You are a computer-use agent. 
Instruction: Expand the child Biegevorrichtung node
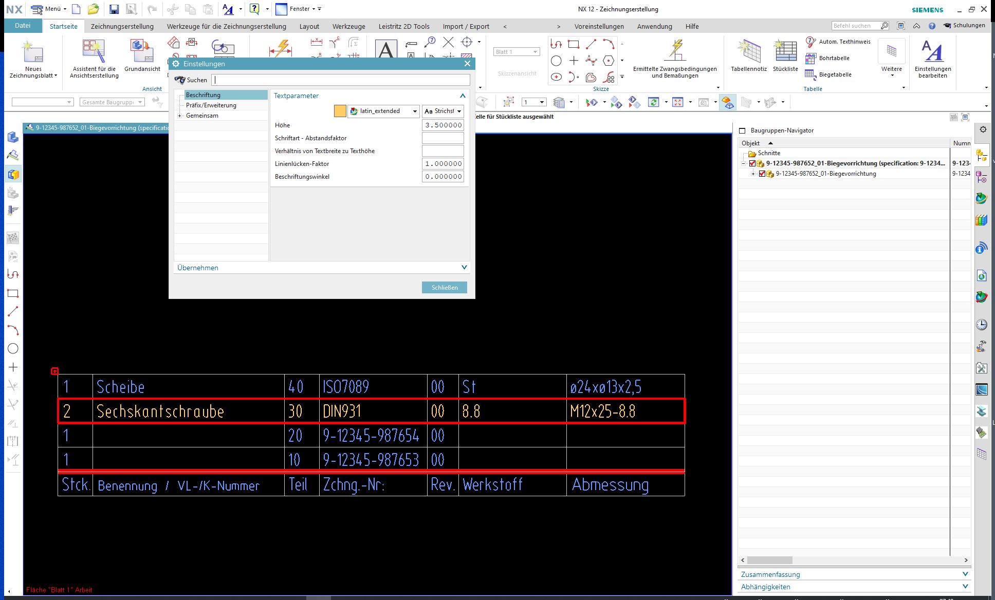(x=753, y=174)
